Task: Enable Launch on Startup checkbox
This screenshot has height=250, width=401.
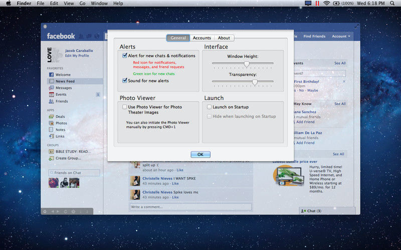Action: [x=209, y=107]
